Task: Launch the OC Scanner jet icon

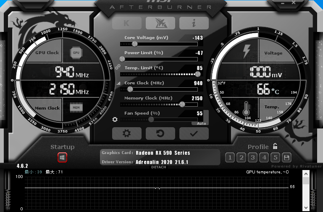Action: click(x=160, y=23)
